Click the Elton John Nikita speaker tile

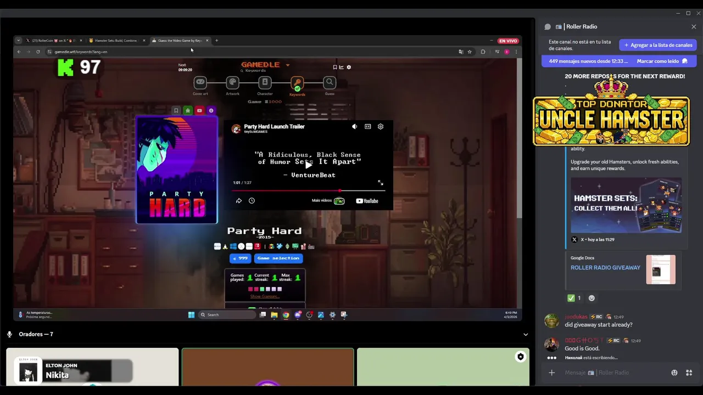pyautogui.click(x=92, y=367)
